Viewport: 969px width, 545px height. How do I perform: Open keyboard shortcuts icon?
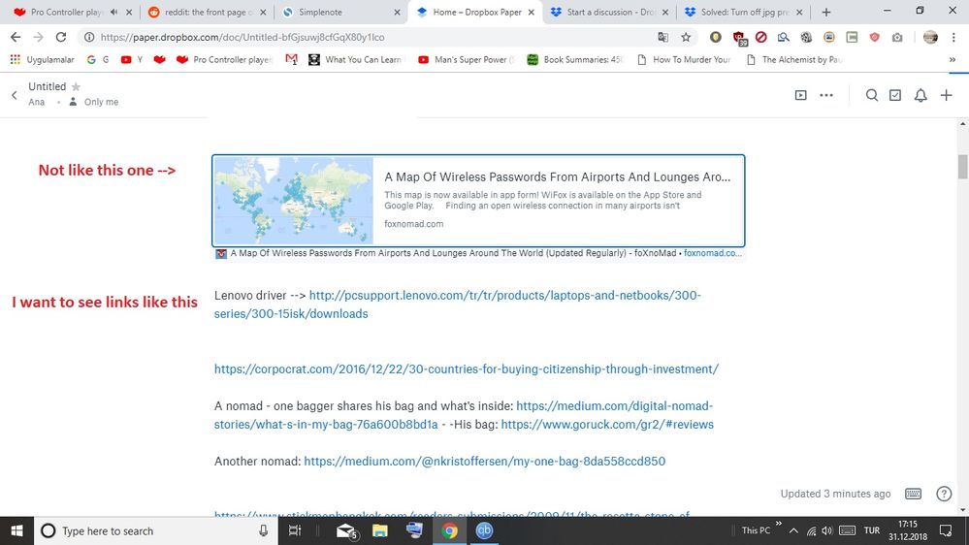coord(913,493)
